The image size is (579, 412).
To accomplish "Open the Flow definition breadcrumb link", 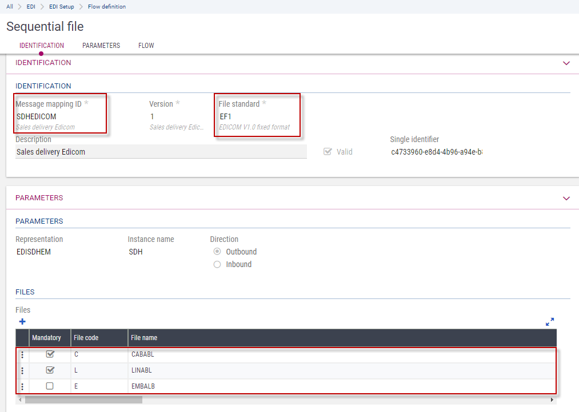I will click(x=107, y=7).
